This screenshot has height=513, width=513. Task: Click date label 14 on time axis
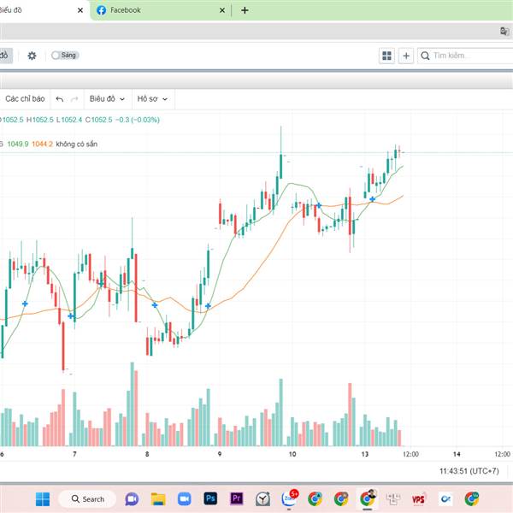[x=457, y=454]
